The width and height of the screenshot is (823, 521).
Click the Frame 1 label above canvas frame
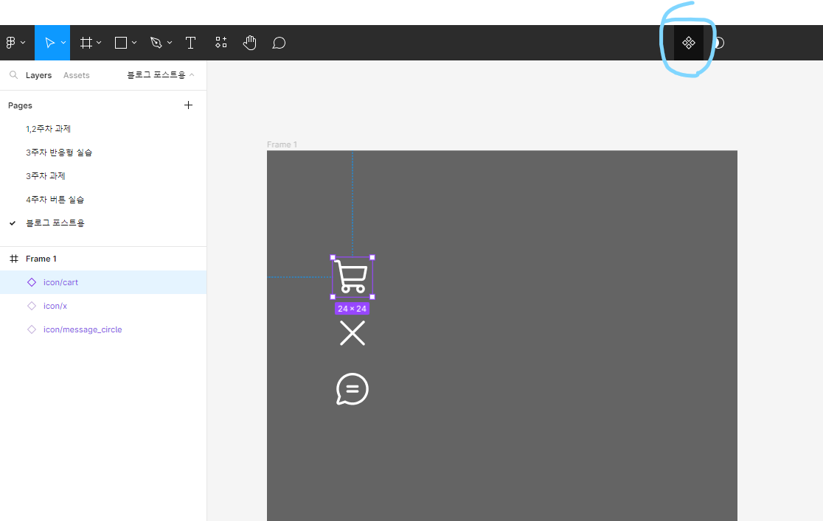[x=282, y=144]
